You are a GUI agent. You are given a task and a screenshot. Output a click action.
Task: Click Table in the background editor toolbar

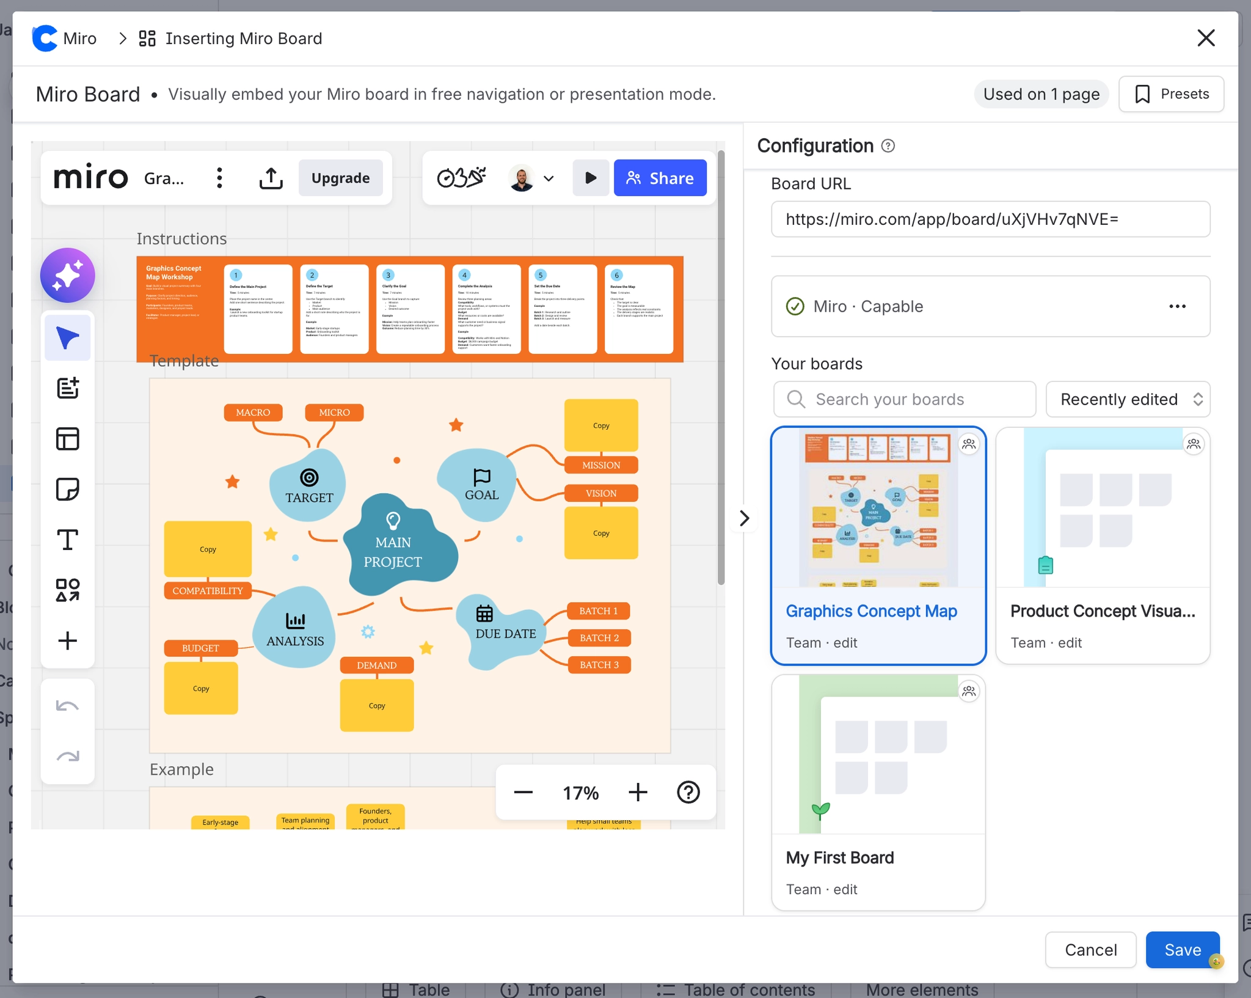tap(416, 989)
